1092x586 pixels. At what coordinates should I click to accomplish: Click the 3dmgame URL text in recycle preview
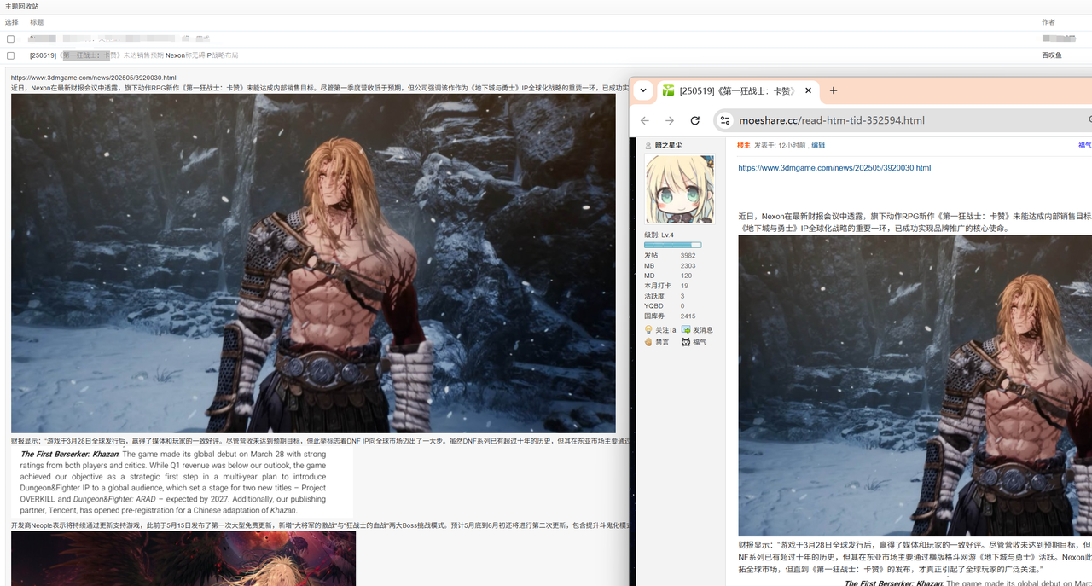point(94,78)
